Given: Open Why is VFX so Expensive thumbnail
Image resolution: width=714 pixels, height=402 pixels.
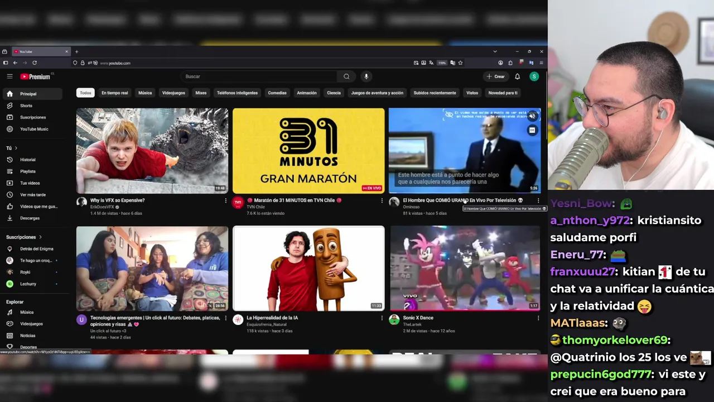Looking at the screenshot, I should click(152, 151).
